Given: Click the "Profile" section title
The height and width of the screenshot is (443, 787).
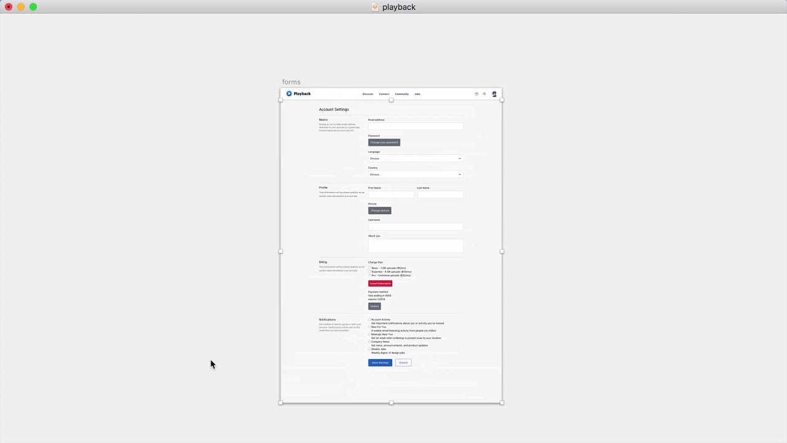Looking at the screenshot, I should pos(323,188).
